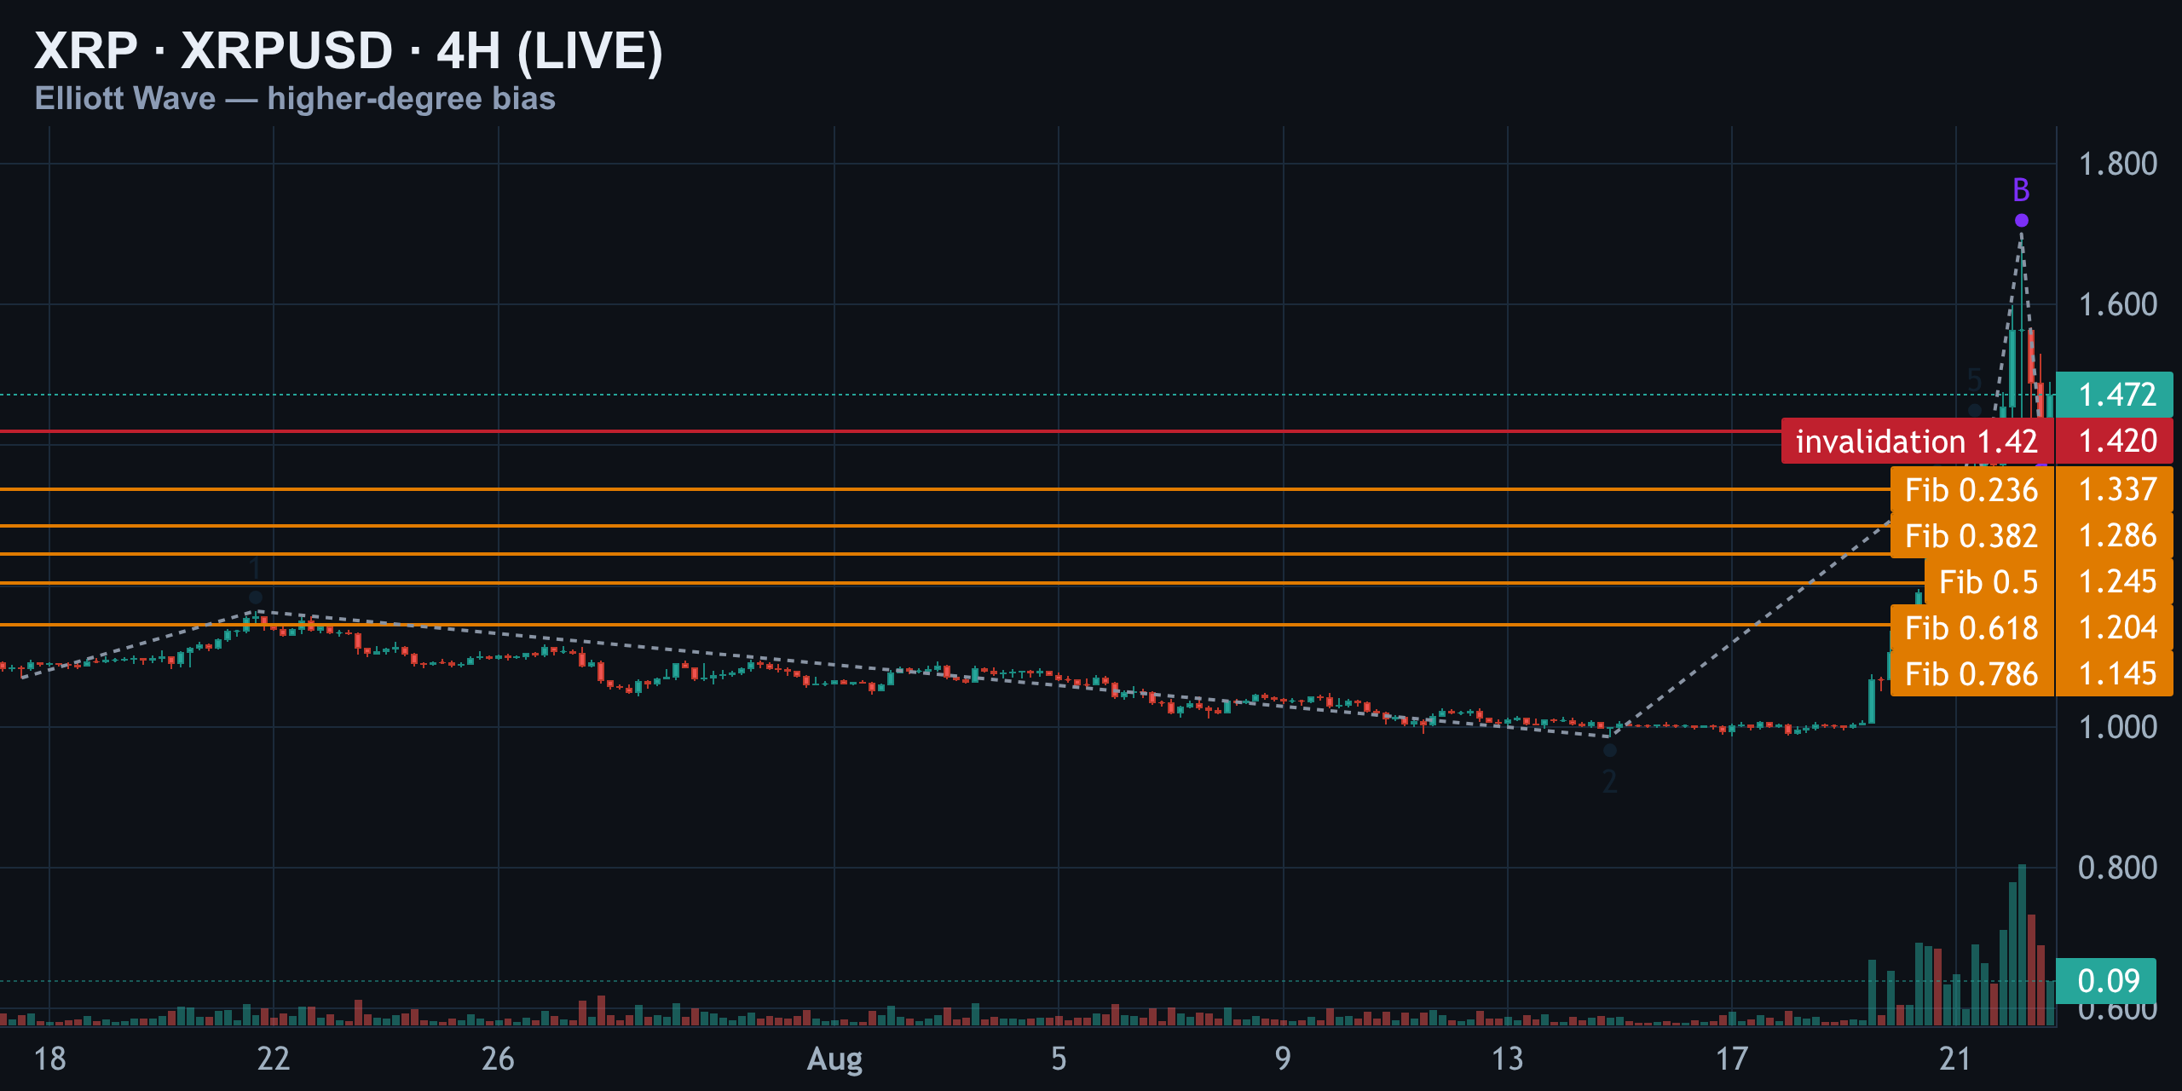
Task: Select the Fib 0.5 label
Action: coord(1989,582)
